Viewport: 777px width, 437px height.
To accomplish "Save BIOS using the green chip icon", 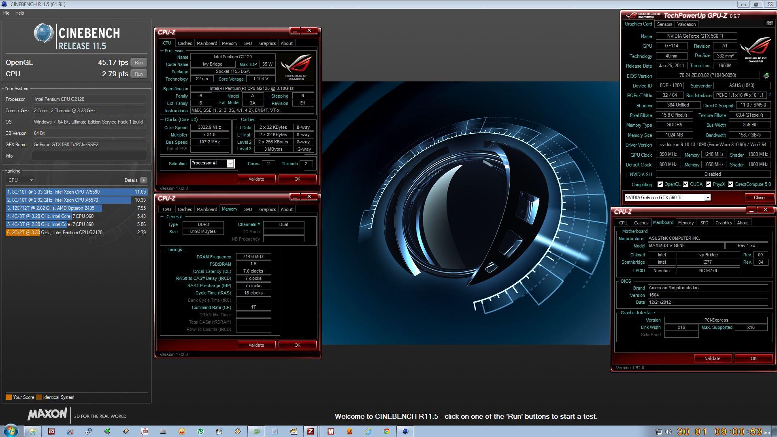I will pos(766,76).
